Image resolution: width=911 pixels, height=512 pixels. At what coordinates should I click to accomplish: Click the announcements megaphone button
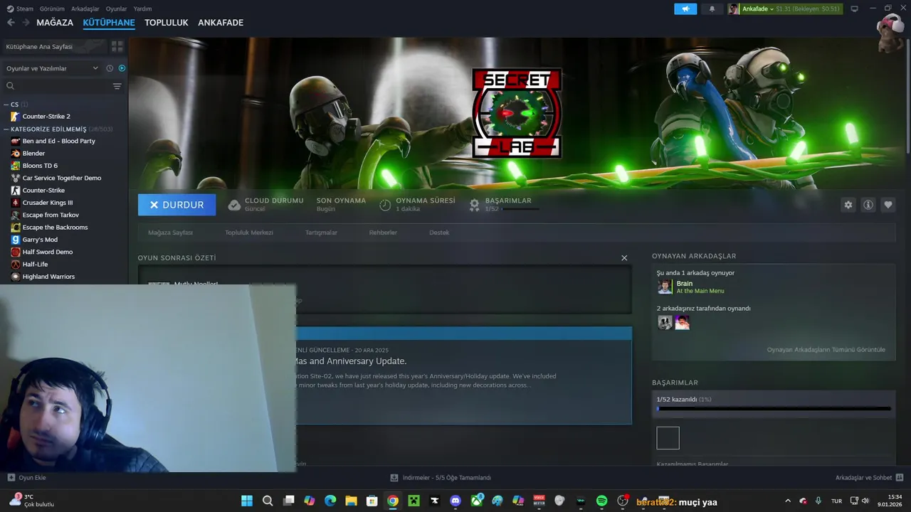[685, 9]
